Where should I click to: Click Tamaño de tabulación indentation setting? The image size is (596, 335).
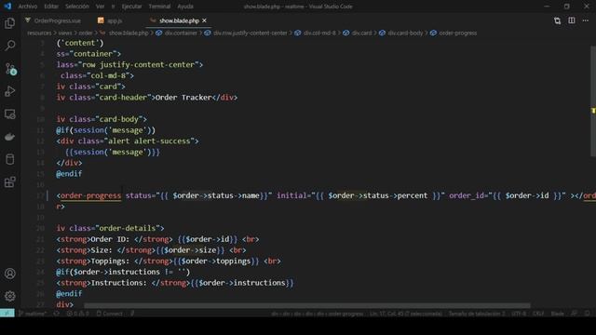(x=477, y=314)
